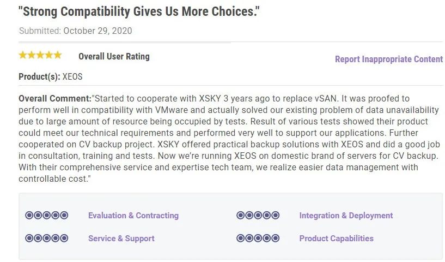Open the Service & Support link

121,239
